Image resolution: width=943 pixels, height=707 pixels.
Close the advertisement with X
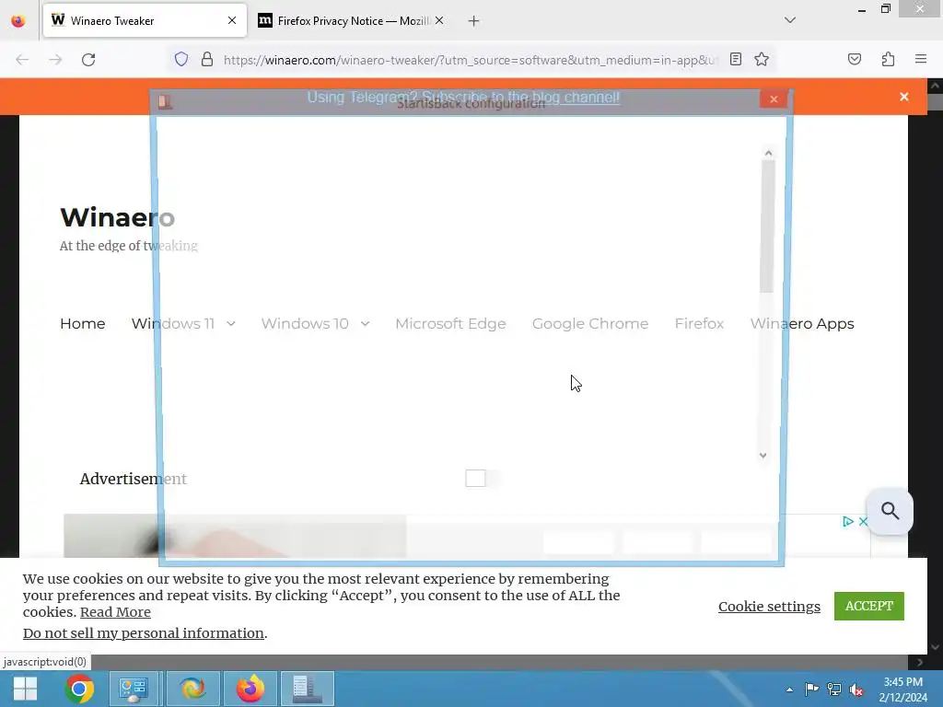(863, 521)
